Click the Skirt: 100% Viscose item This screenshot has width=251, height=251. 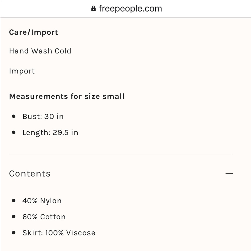(x=59, y=233)
